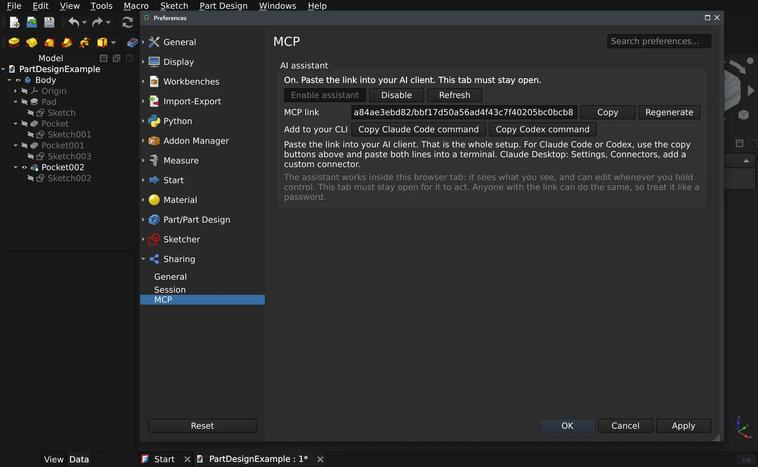Select the Revolution tool icon

tap(32, 43)
